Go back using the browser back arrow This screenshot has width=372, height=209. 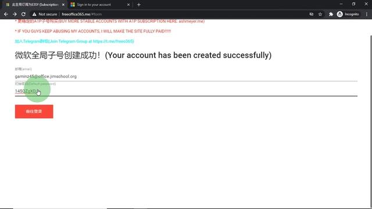click(6, 14)
